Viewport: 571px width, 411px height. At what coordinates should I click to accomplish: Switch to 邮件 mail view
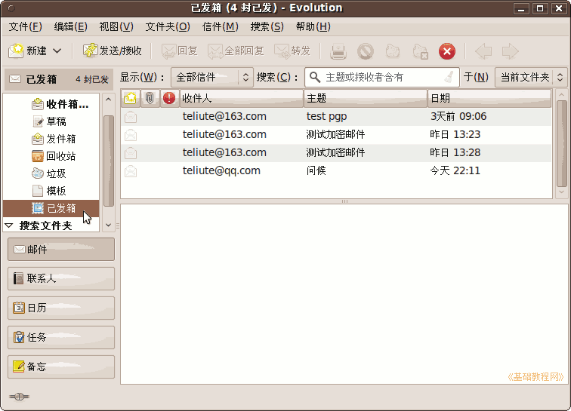point(61,250)
